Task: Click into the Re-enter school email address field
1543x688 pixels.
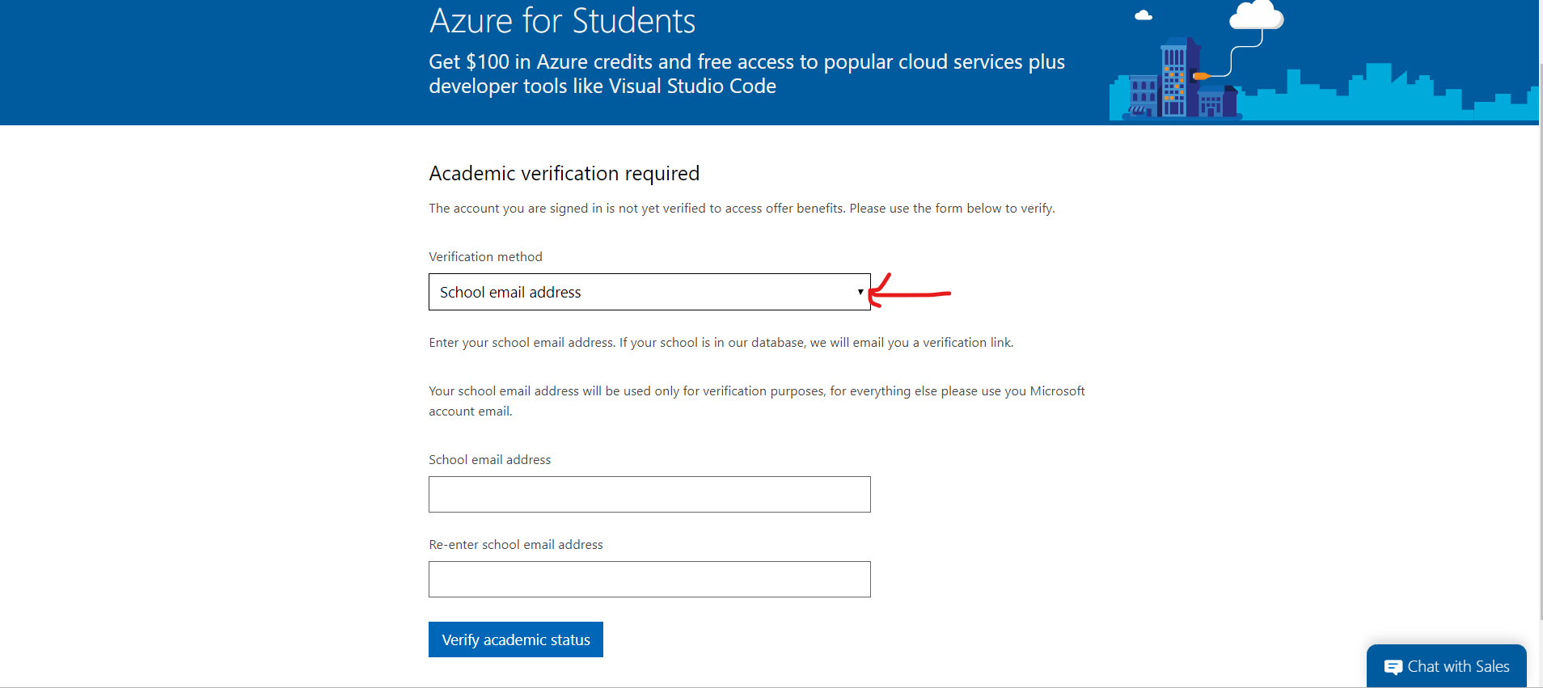Action: pos(649,579)
